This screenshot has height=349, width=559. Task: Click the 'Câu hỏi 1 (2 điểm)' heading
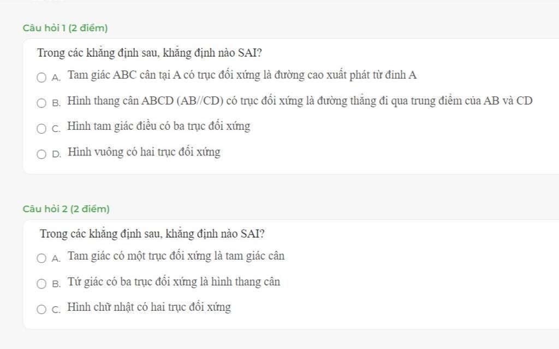pos(66,28)
